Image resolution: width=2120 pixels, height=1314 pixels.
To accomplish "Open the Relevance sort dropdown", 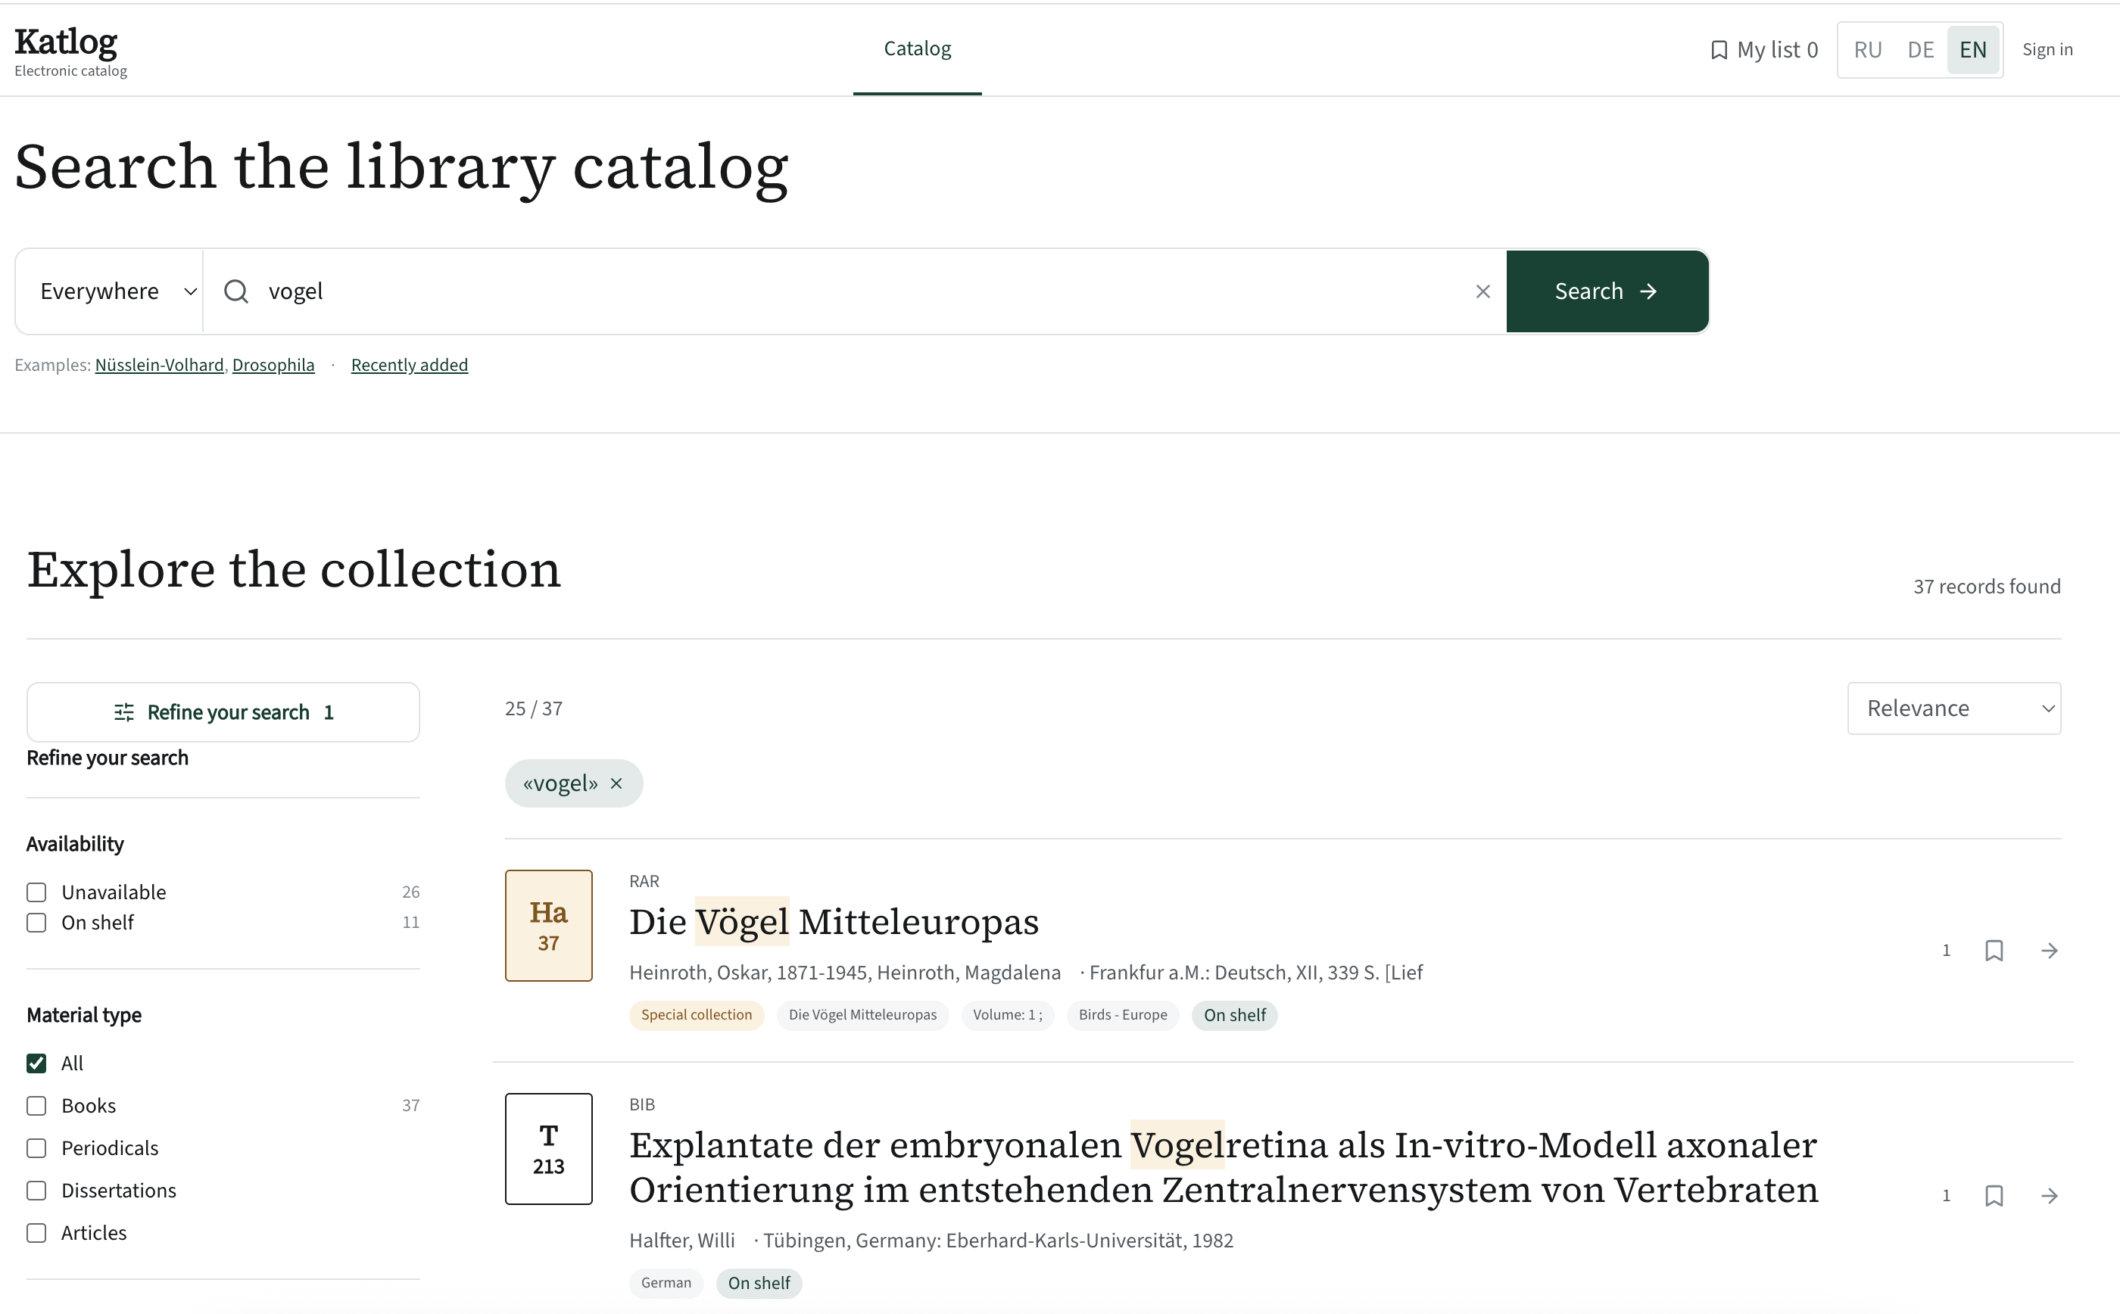I will coord(1953,709).
